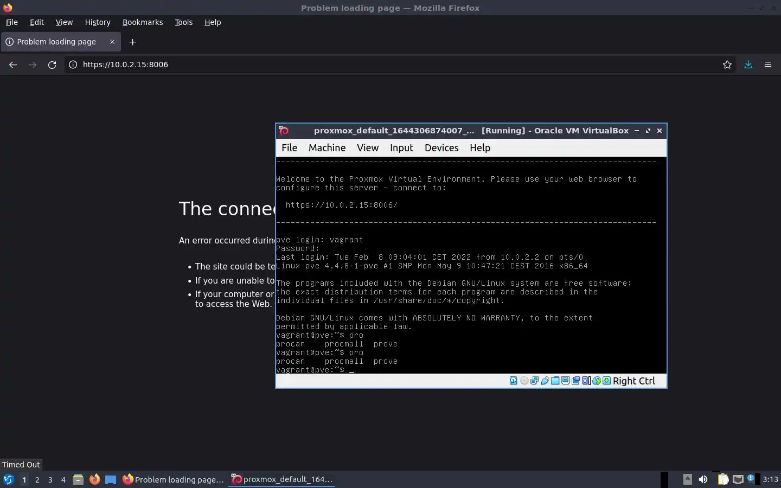781x488 pixels.
Task: Click the VirtualBox optical drive status icon
Action: tap(524, 381)
